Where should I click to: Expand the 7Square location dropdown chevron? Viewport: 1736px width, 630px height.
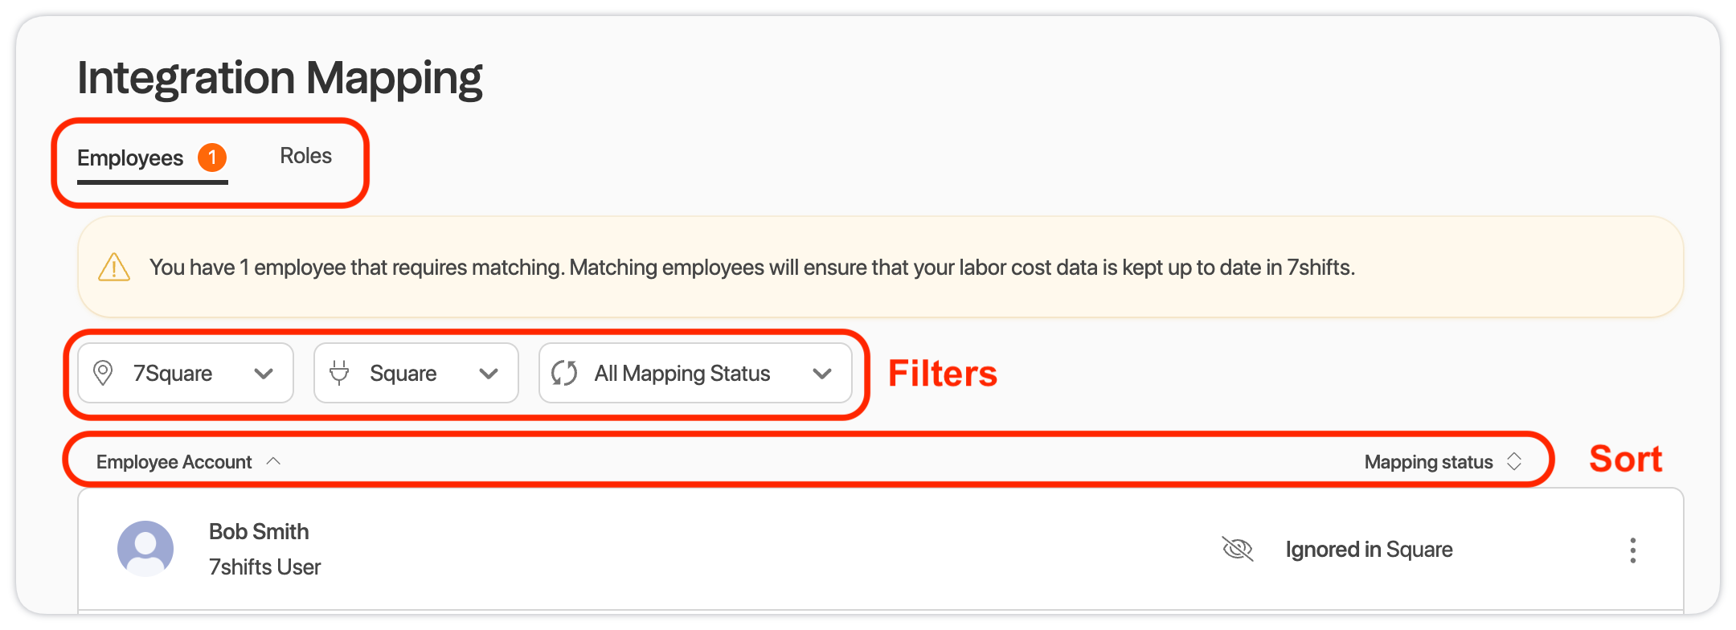coord(264,374)
